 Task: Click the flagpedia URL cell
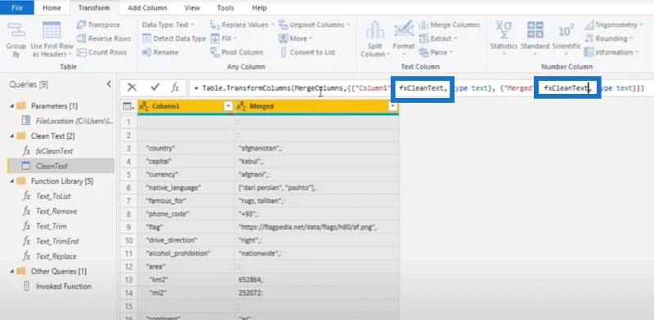[x=316, y=227]
